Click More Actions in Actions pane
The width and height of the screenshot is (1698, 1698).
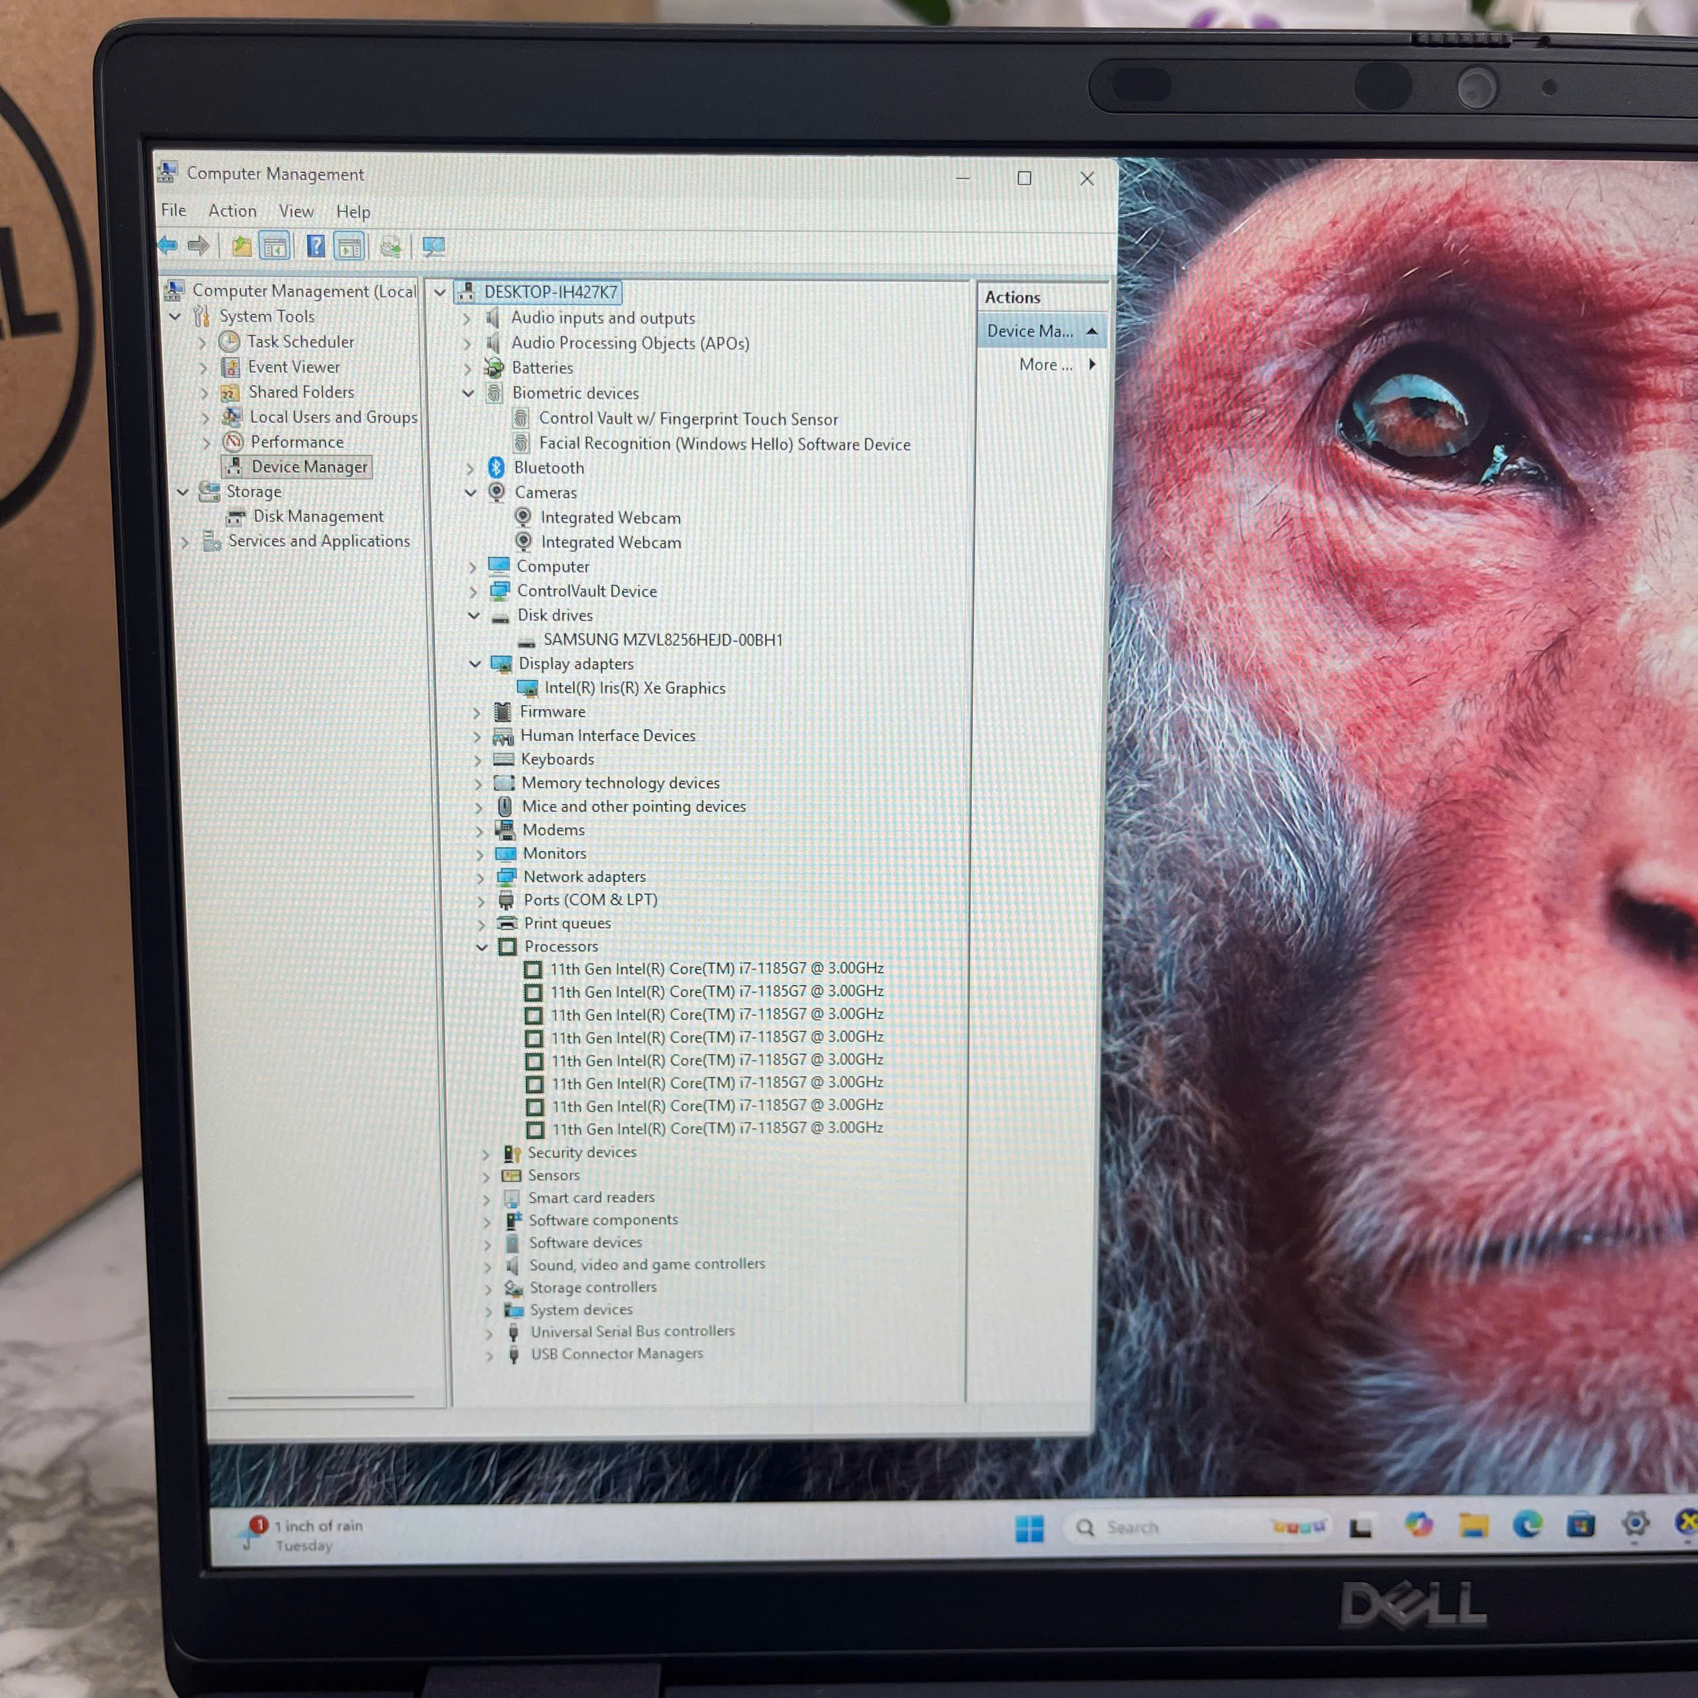point(1045,365)
